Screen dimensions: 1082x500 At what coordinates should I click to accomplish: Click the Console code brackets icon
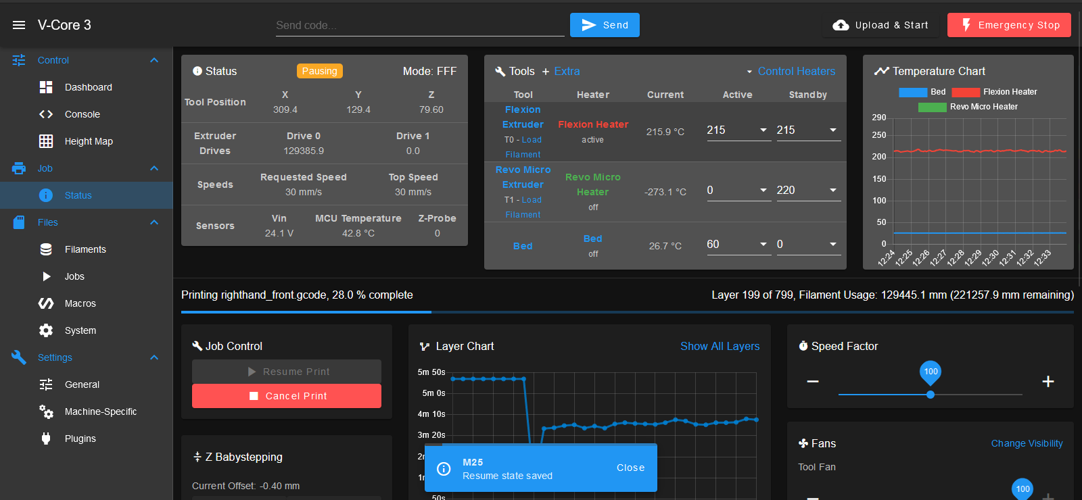pyautogui.click(x=46, y=114)
